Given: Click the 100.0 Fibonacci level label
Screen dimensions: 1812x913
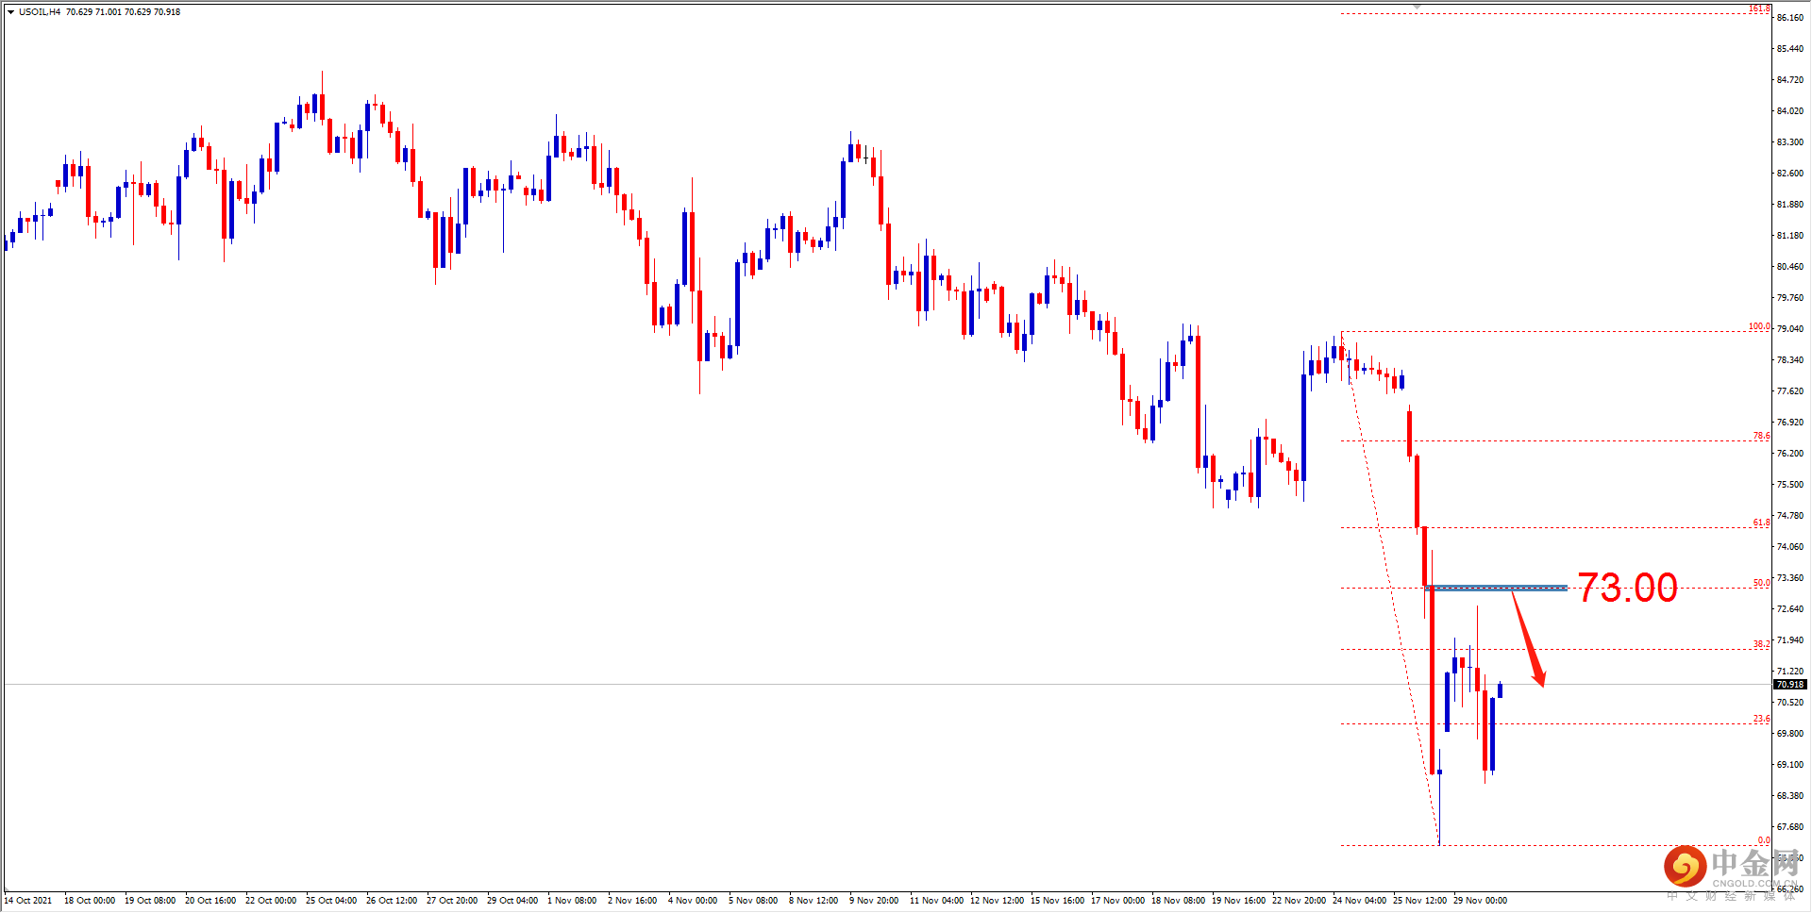Looking at the screenshot, I should click(1758, 326).
